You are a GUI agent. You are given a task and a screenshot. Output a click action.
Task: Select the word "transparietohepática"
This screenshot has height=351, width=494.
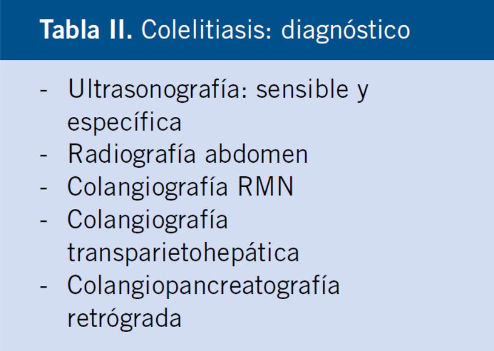coord(183,253)
